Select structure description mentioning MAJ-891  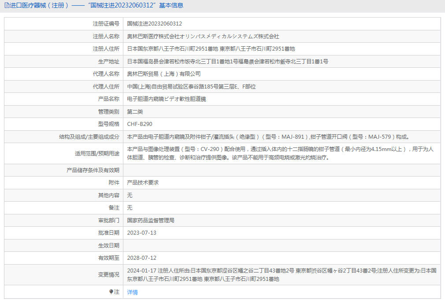(x=268, y=136)
